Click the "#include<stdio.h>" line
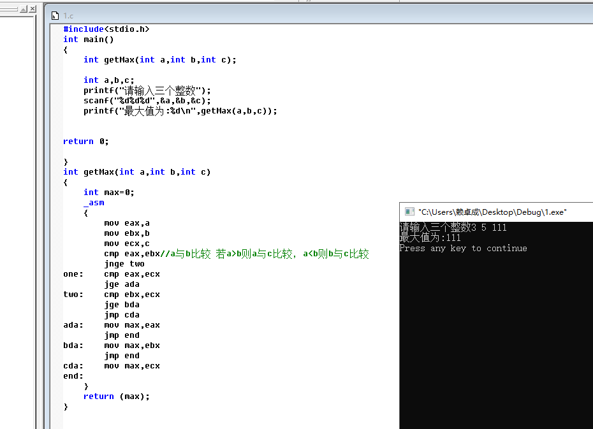Viewport: 593px width, 429px height. [x=106, y=29]
